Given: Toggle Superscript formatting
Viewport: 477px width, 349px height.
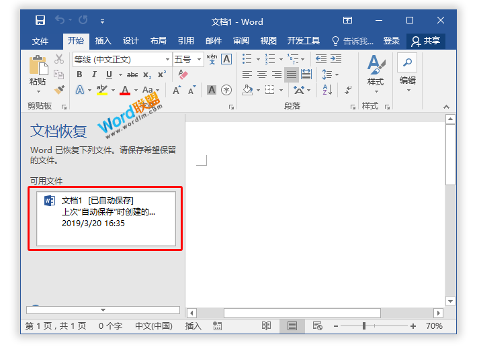Looking at the screenshot, I should (162, 74).
